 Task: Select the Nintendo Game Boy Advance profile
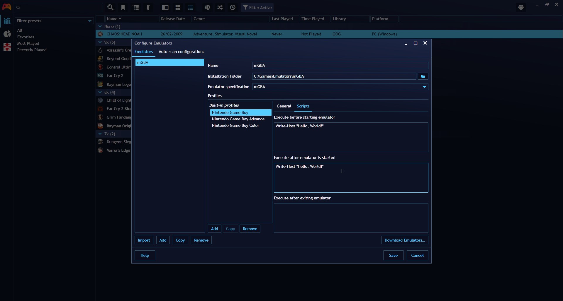(x=238, y=119)
